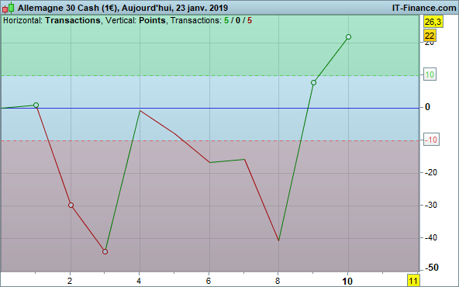Select lowest data point at transaction 3
The image size is (459, 287).
point(105,251)
